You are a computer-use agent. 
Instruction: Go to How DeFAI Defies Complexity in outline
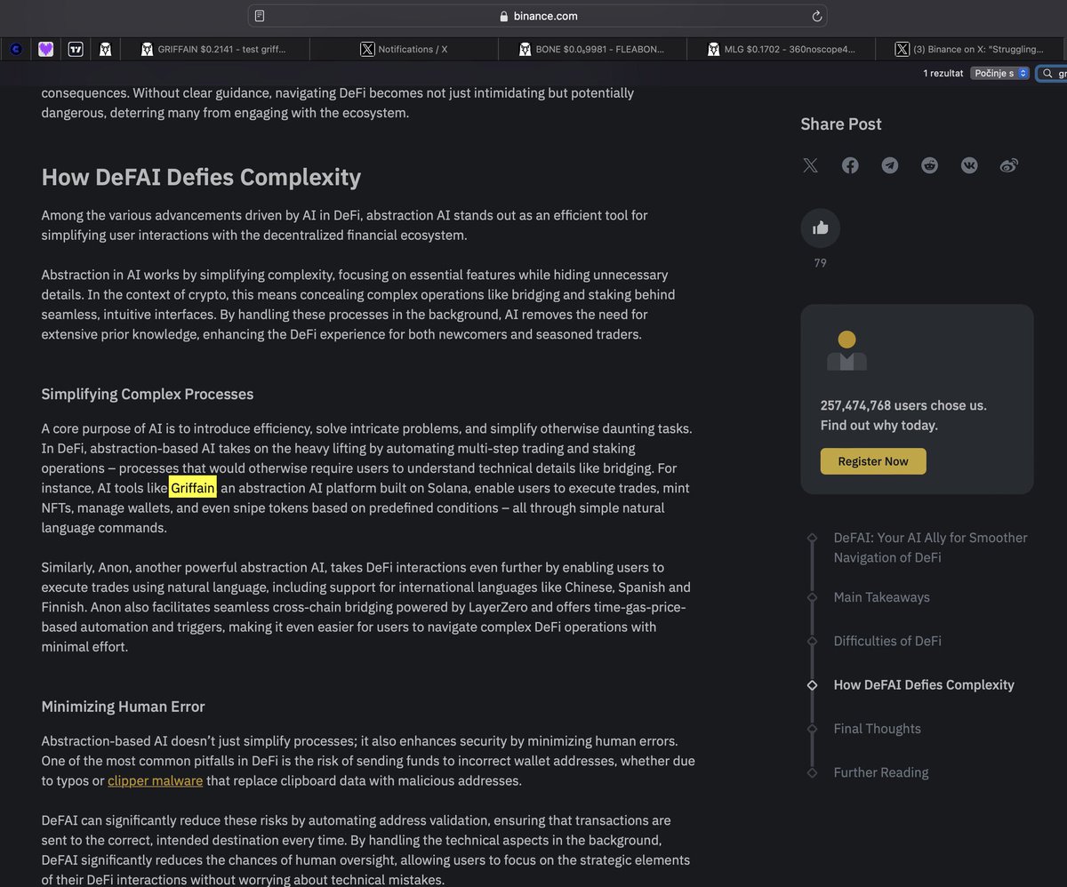923,685
